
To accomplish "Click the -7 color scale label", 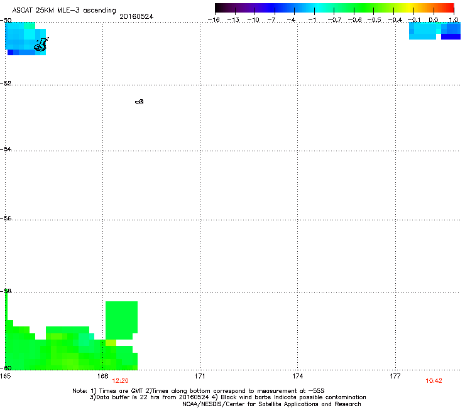I will point(271,20).
